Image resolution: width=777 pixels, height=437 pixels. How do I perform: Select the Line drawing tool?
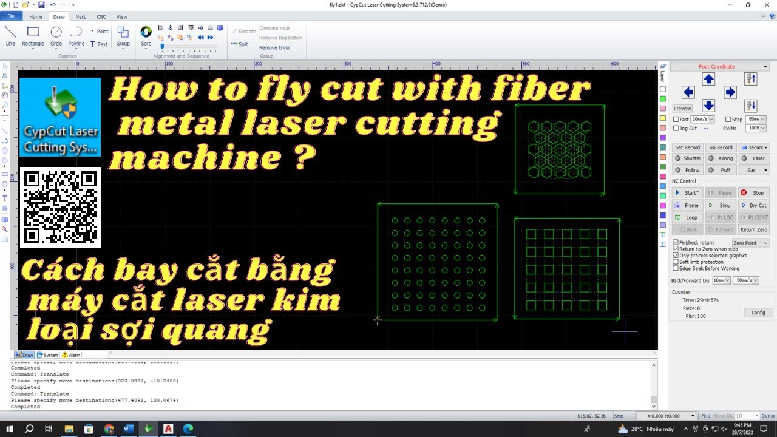[x=10, y=36]
